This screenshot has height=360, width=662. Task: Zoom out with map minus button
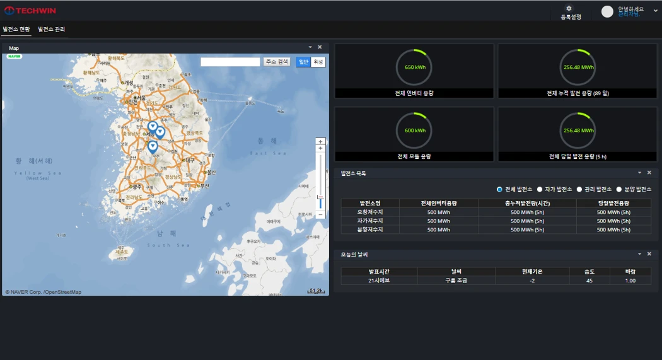click(x=320, y=215)
